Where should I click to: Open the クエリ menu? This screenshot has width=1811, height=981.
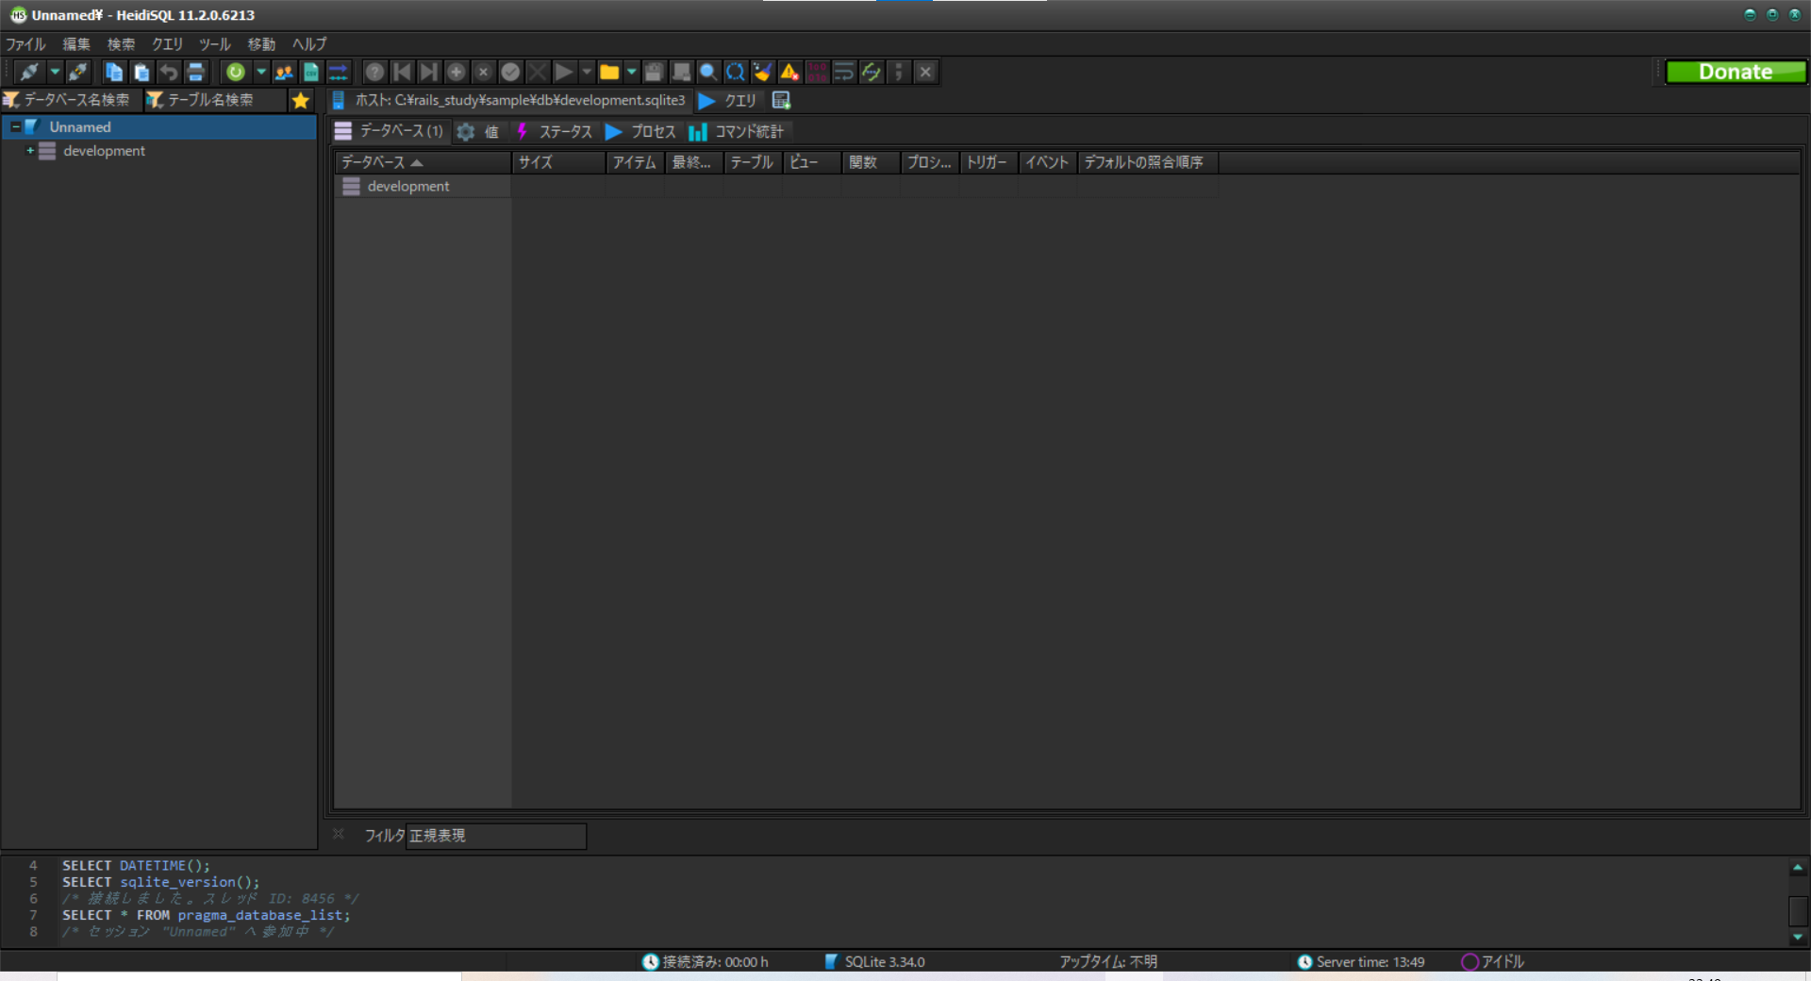[167, 44]
